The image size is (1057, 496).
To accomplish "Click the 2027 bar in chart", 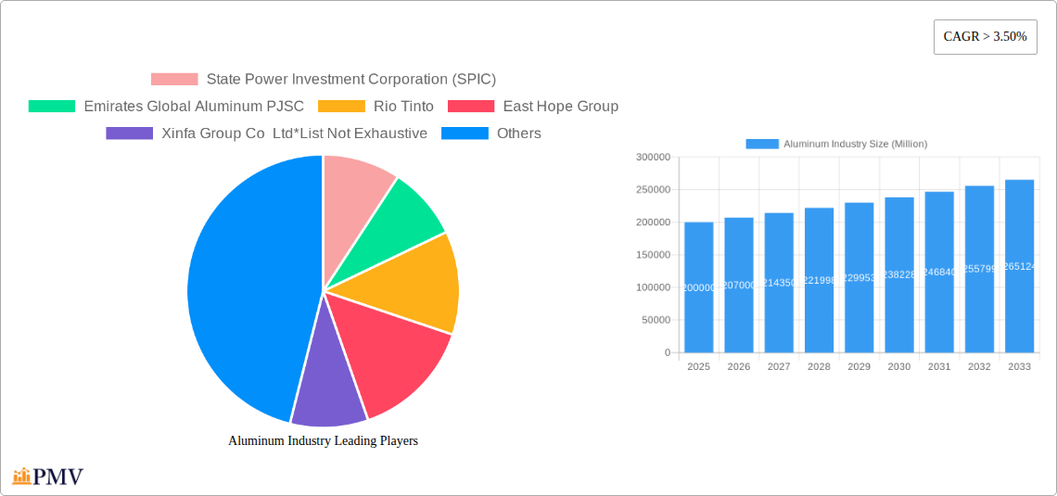I will 779,283.
